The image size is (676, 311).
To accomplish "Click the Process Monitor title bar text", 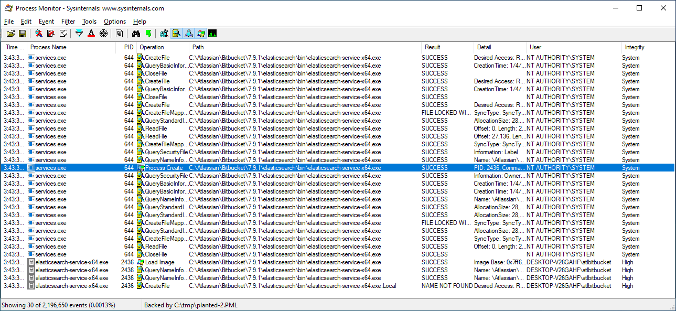I will click(x=89, y=8).
